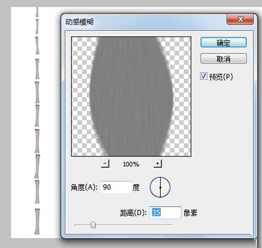
Task: Zoom in the preview with plus button
Action: click(157, 164)
